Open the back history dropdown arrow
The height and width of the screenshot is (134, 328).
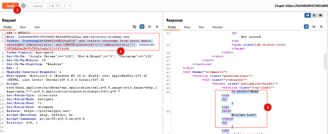click(58, 6)
